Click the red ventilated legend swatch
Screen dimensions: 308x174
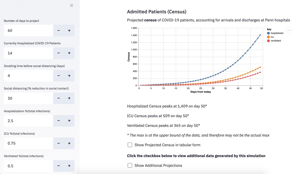click(268, 41)
